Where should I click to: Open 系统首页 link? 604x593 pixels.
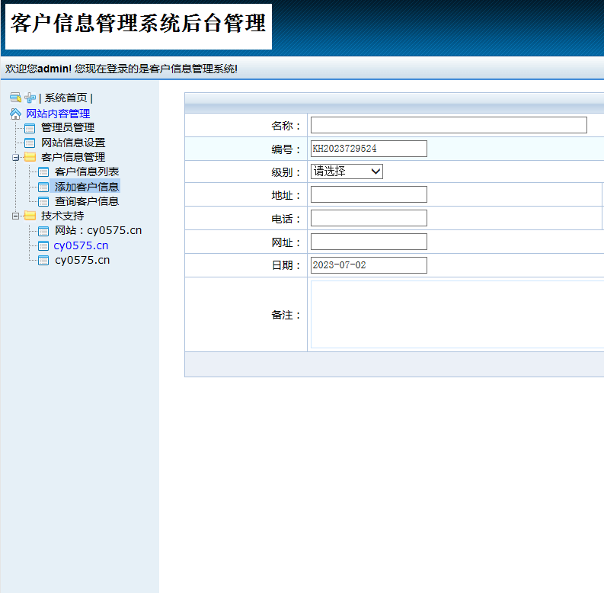click(66, 98)
